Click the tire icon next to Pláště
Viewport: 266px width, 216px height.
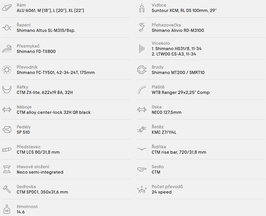142,90
